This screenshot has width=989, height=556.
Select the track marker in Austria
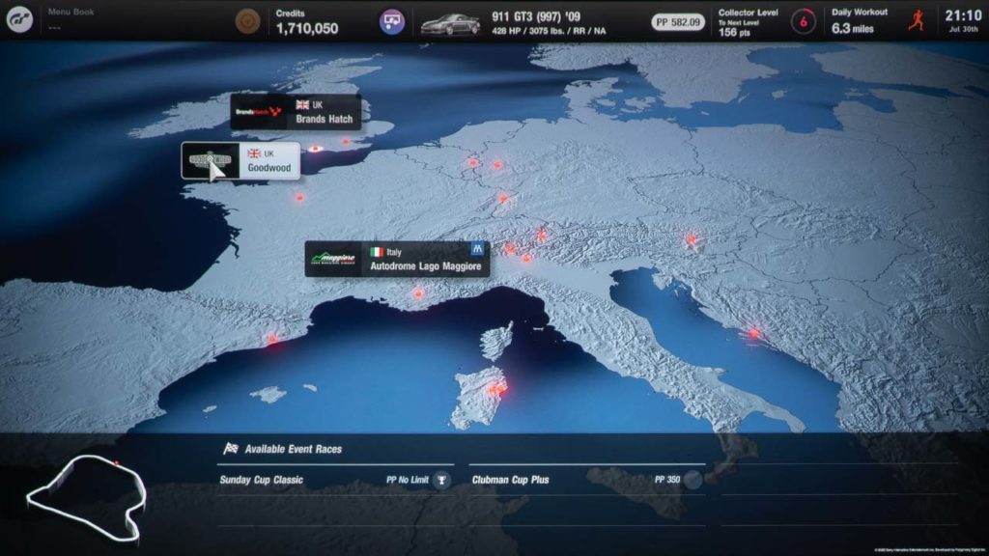pos(692,239)
